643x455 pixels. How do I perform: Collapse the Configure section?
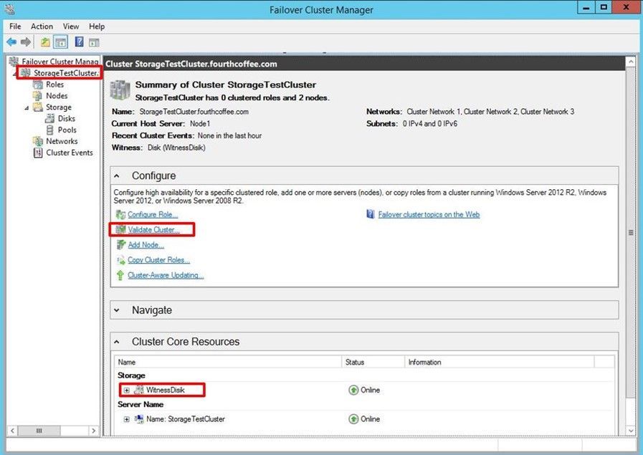117,176
